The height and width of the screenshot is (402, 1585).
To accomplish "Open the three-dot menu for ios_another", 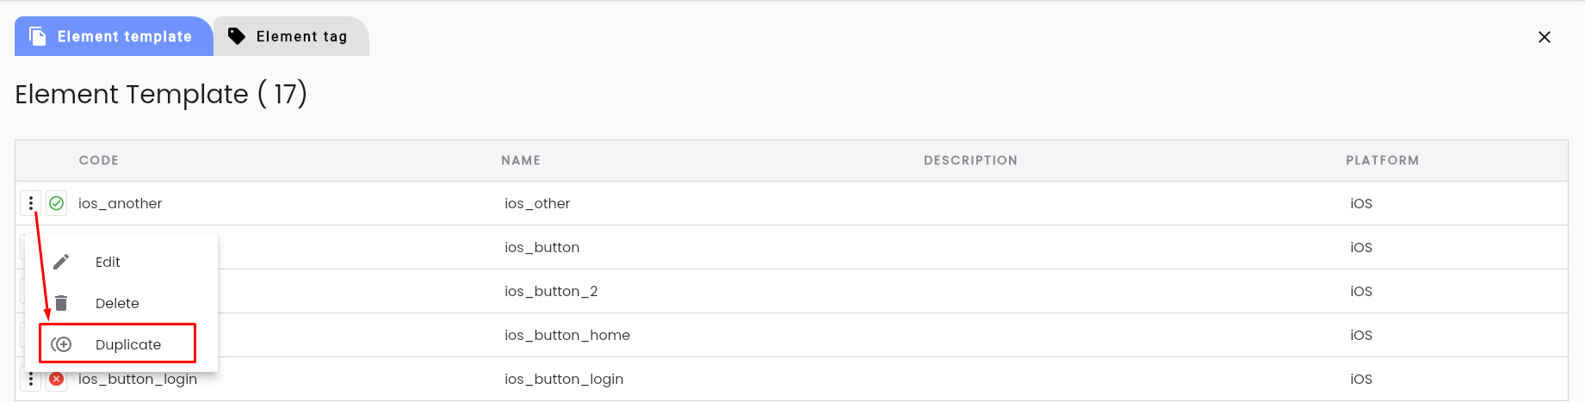I will (31, 203).
